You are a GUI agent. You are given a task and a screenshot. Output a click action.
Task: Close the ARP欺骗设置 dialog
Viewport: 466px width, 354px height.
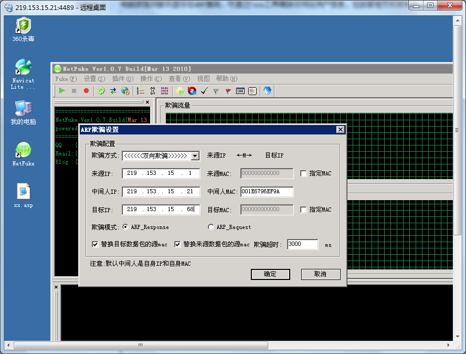point(340,129)
